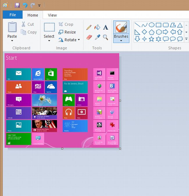Click the Mail tile in the canvas image
The height and width of the screenshot is (196, 189).
click(x=19, y=74)
